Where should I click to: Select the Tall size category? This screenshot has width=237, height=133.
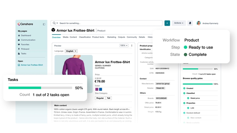tap(109, 98)
